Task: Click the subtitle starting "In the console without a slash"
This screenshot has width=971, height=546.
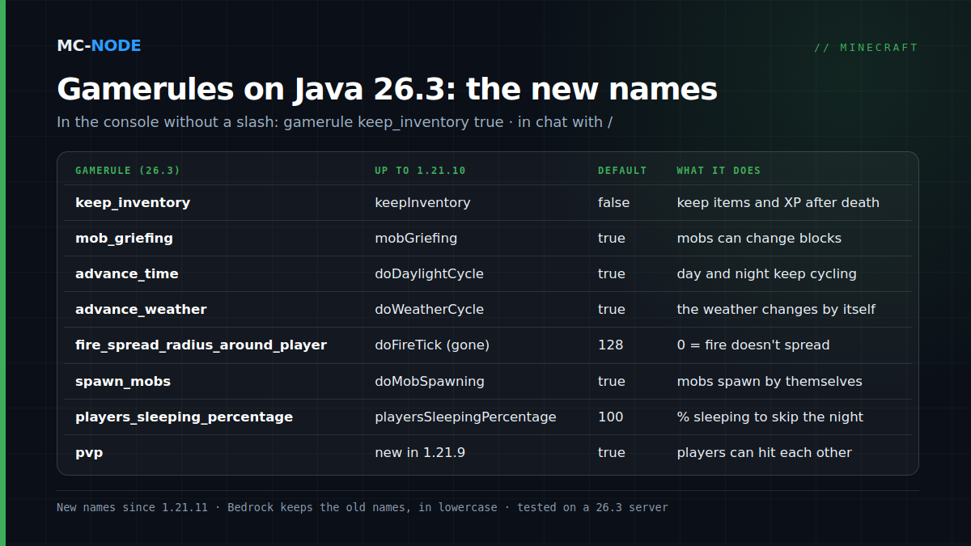Action: (335, 122)
